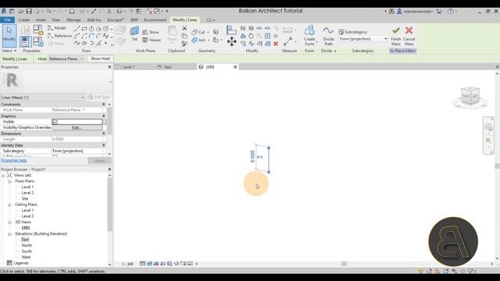The height and width of the screenshot is (281, 500).
Task: Close the Properties panel
Action: (x=109, y=67)
